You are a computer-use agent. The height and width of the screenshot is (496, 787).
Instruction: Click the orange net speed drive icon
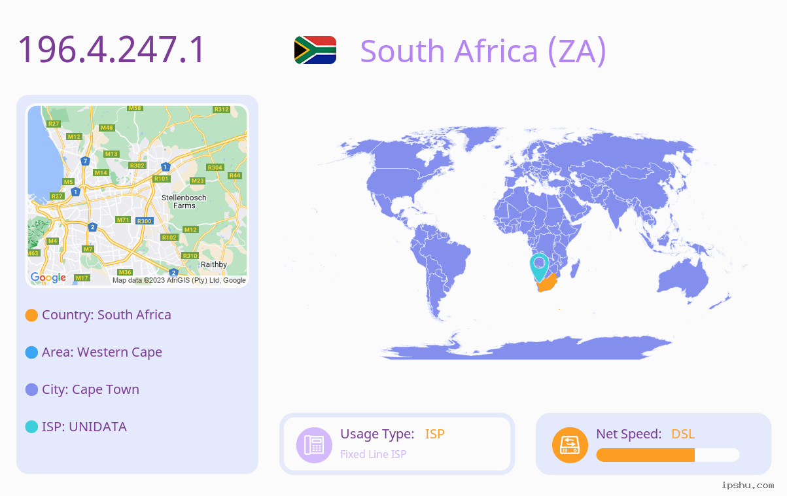[x=570, y=445]
